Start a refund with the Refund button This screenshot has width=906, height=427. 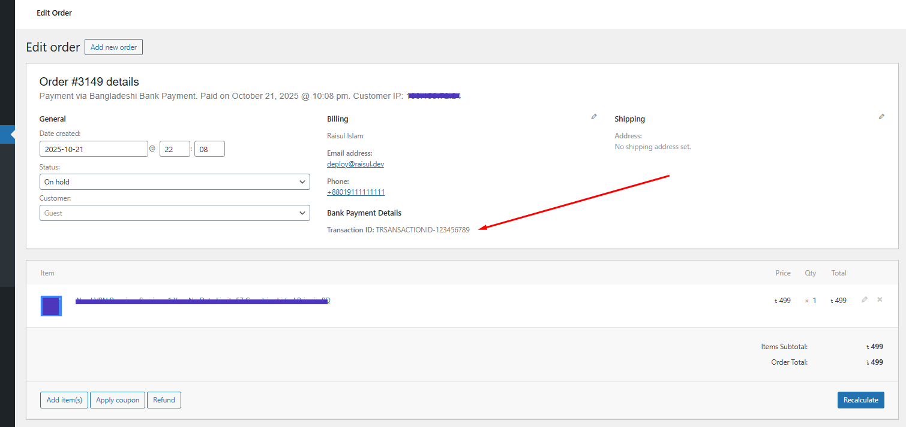(x=164, y=399)
